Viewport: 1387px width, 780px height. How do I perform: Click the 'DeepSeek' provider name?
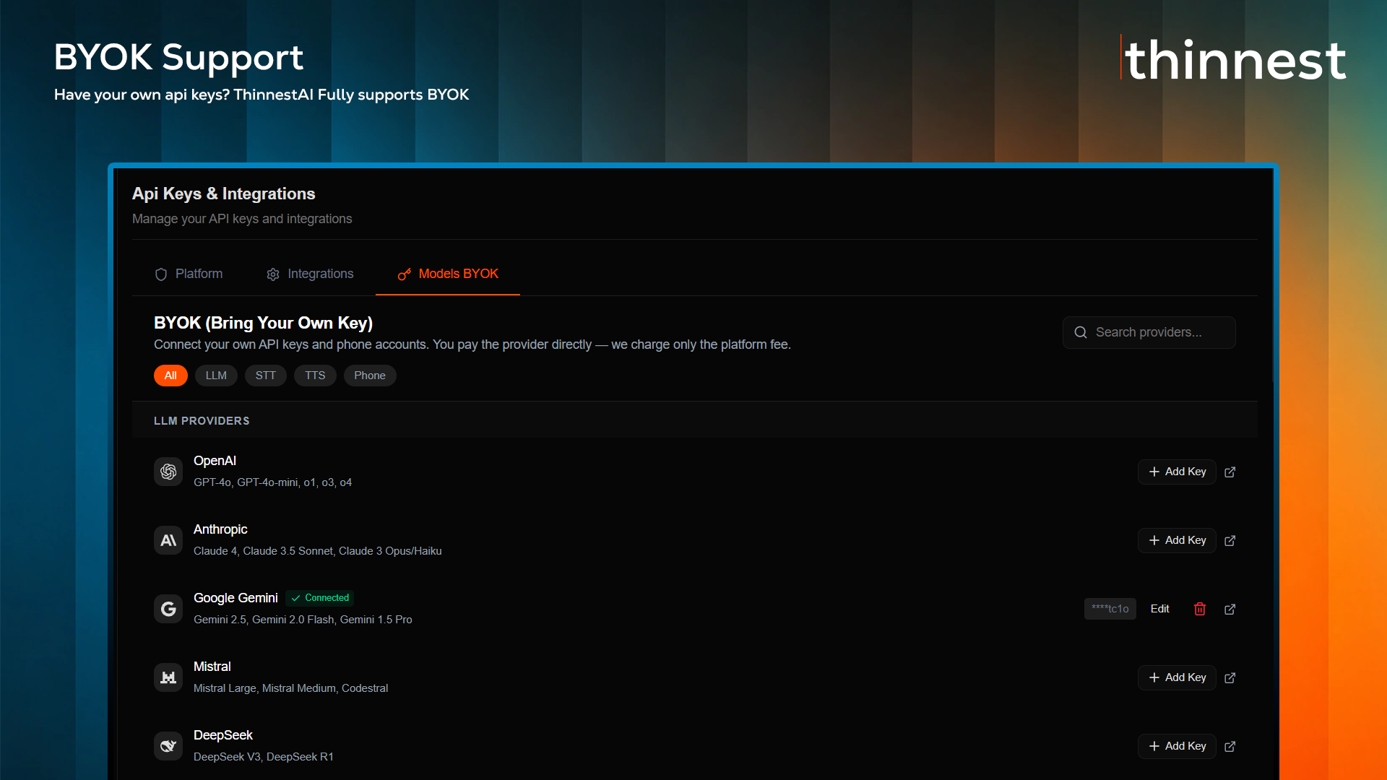tap(223, 735)
